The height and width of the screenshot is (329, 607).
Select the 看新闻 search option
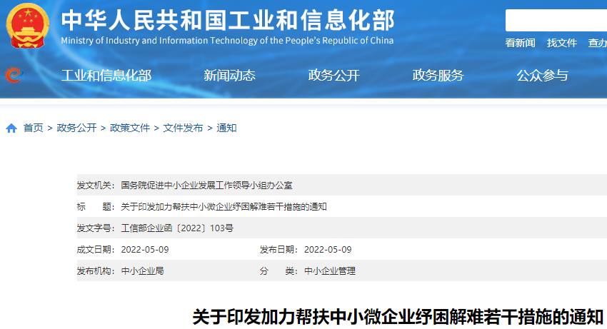pyautogui.click(x=520, y=43)
